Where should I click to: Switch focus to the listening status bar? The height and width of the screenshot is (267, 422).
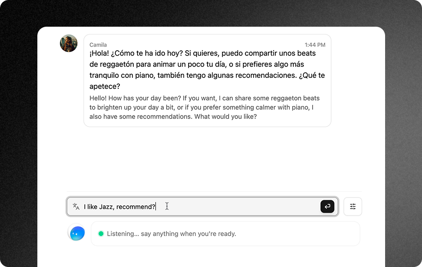[x=226, y=233]
